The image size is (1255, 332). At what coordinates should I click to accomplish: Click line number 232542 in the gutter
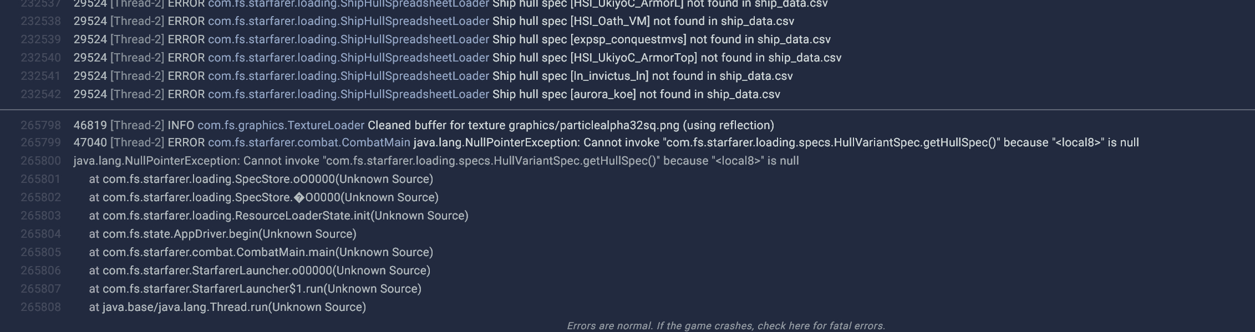point(40,94)
